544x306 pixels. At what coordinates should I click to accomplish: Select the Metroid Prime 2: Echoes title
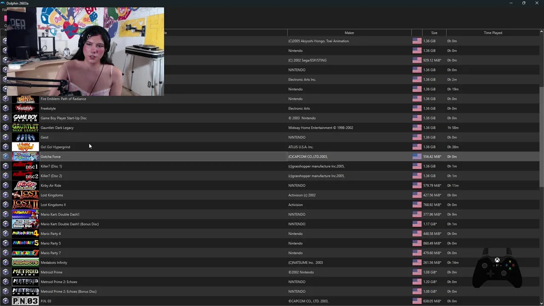(x=59, y=282)
